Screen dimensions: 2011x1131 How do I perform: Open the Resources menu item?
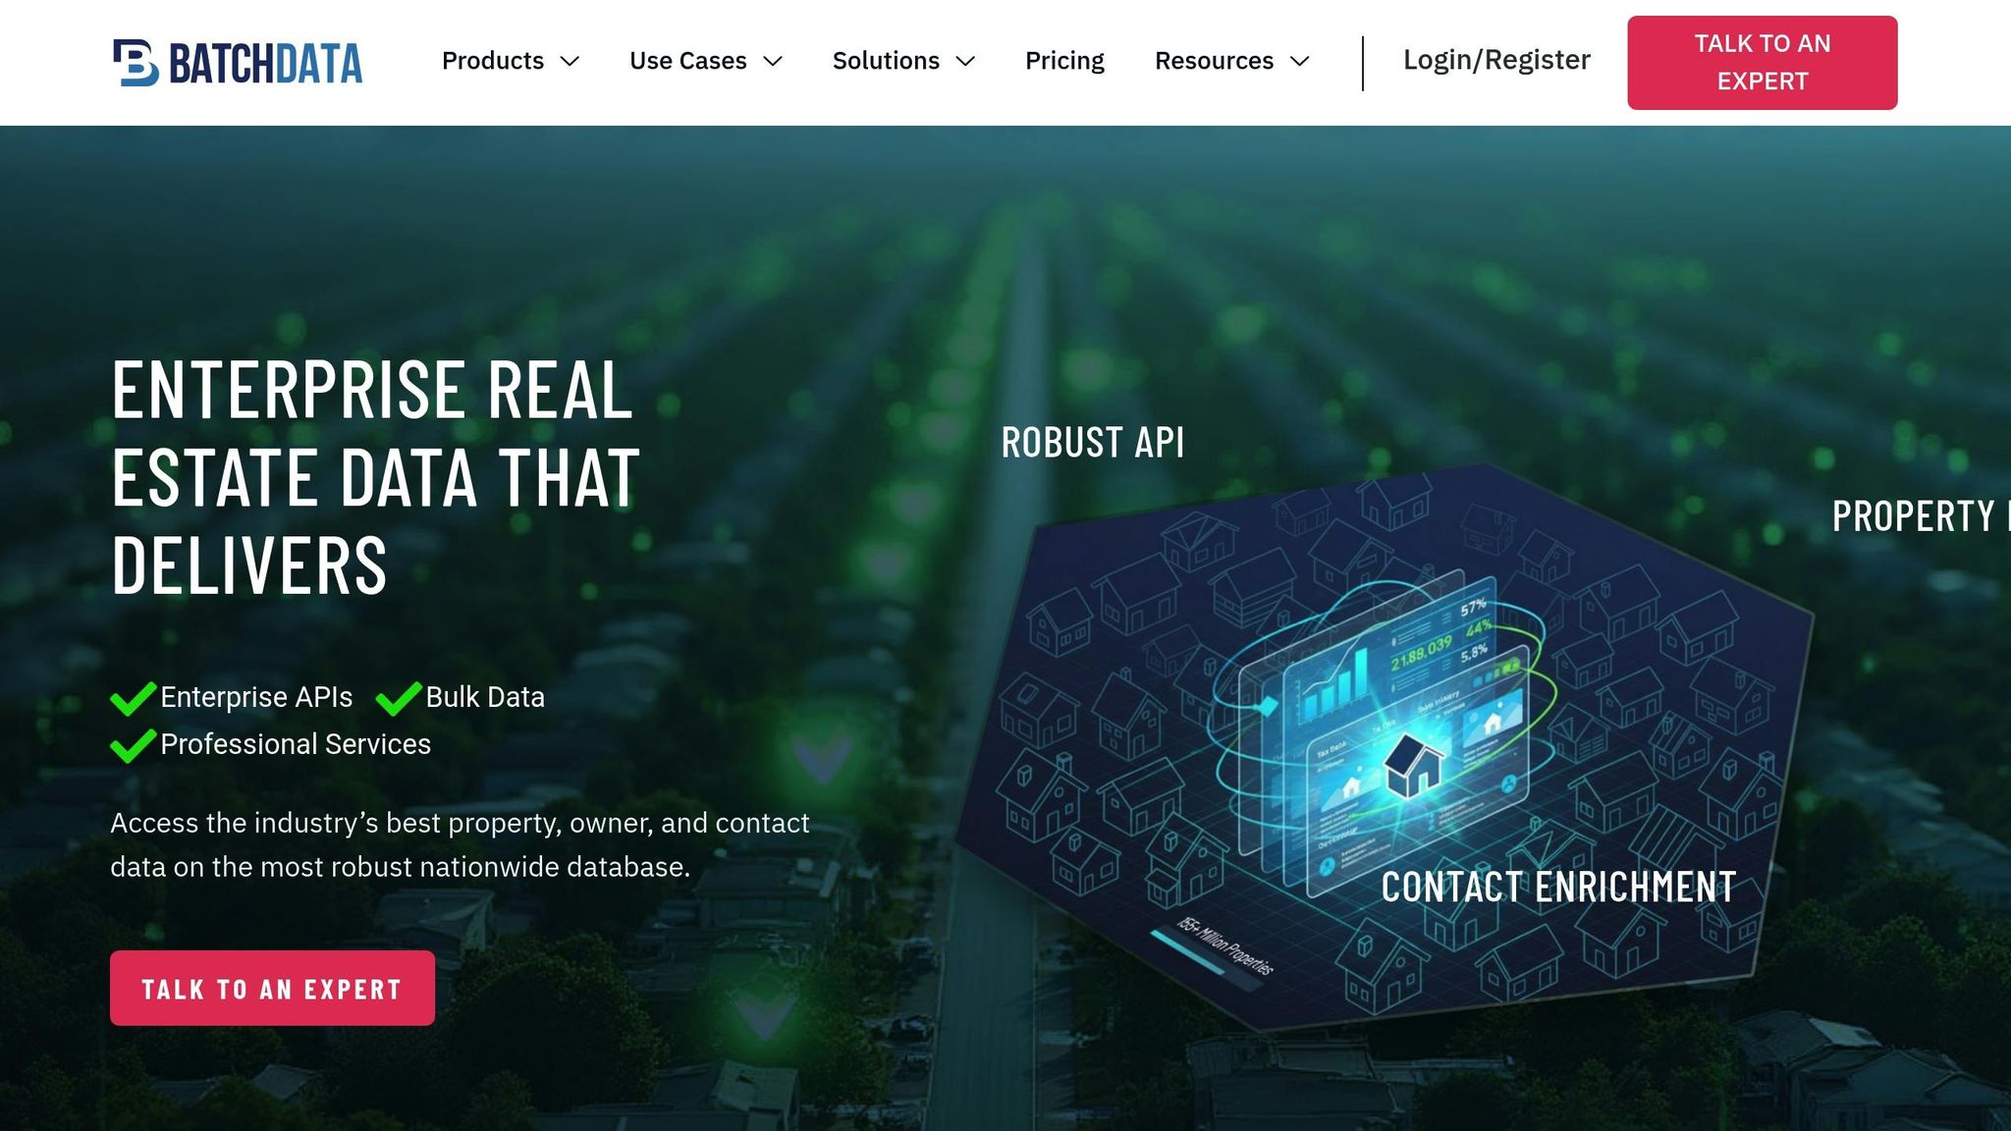(x=1214, y=61)
